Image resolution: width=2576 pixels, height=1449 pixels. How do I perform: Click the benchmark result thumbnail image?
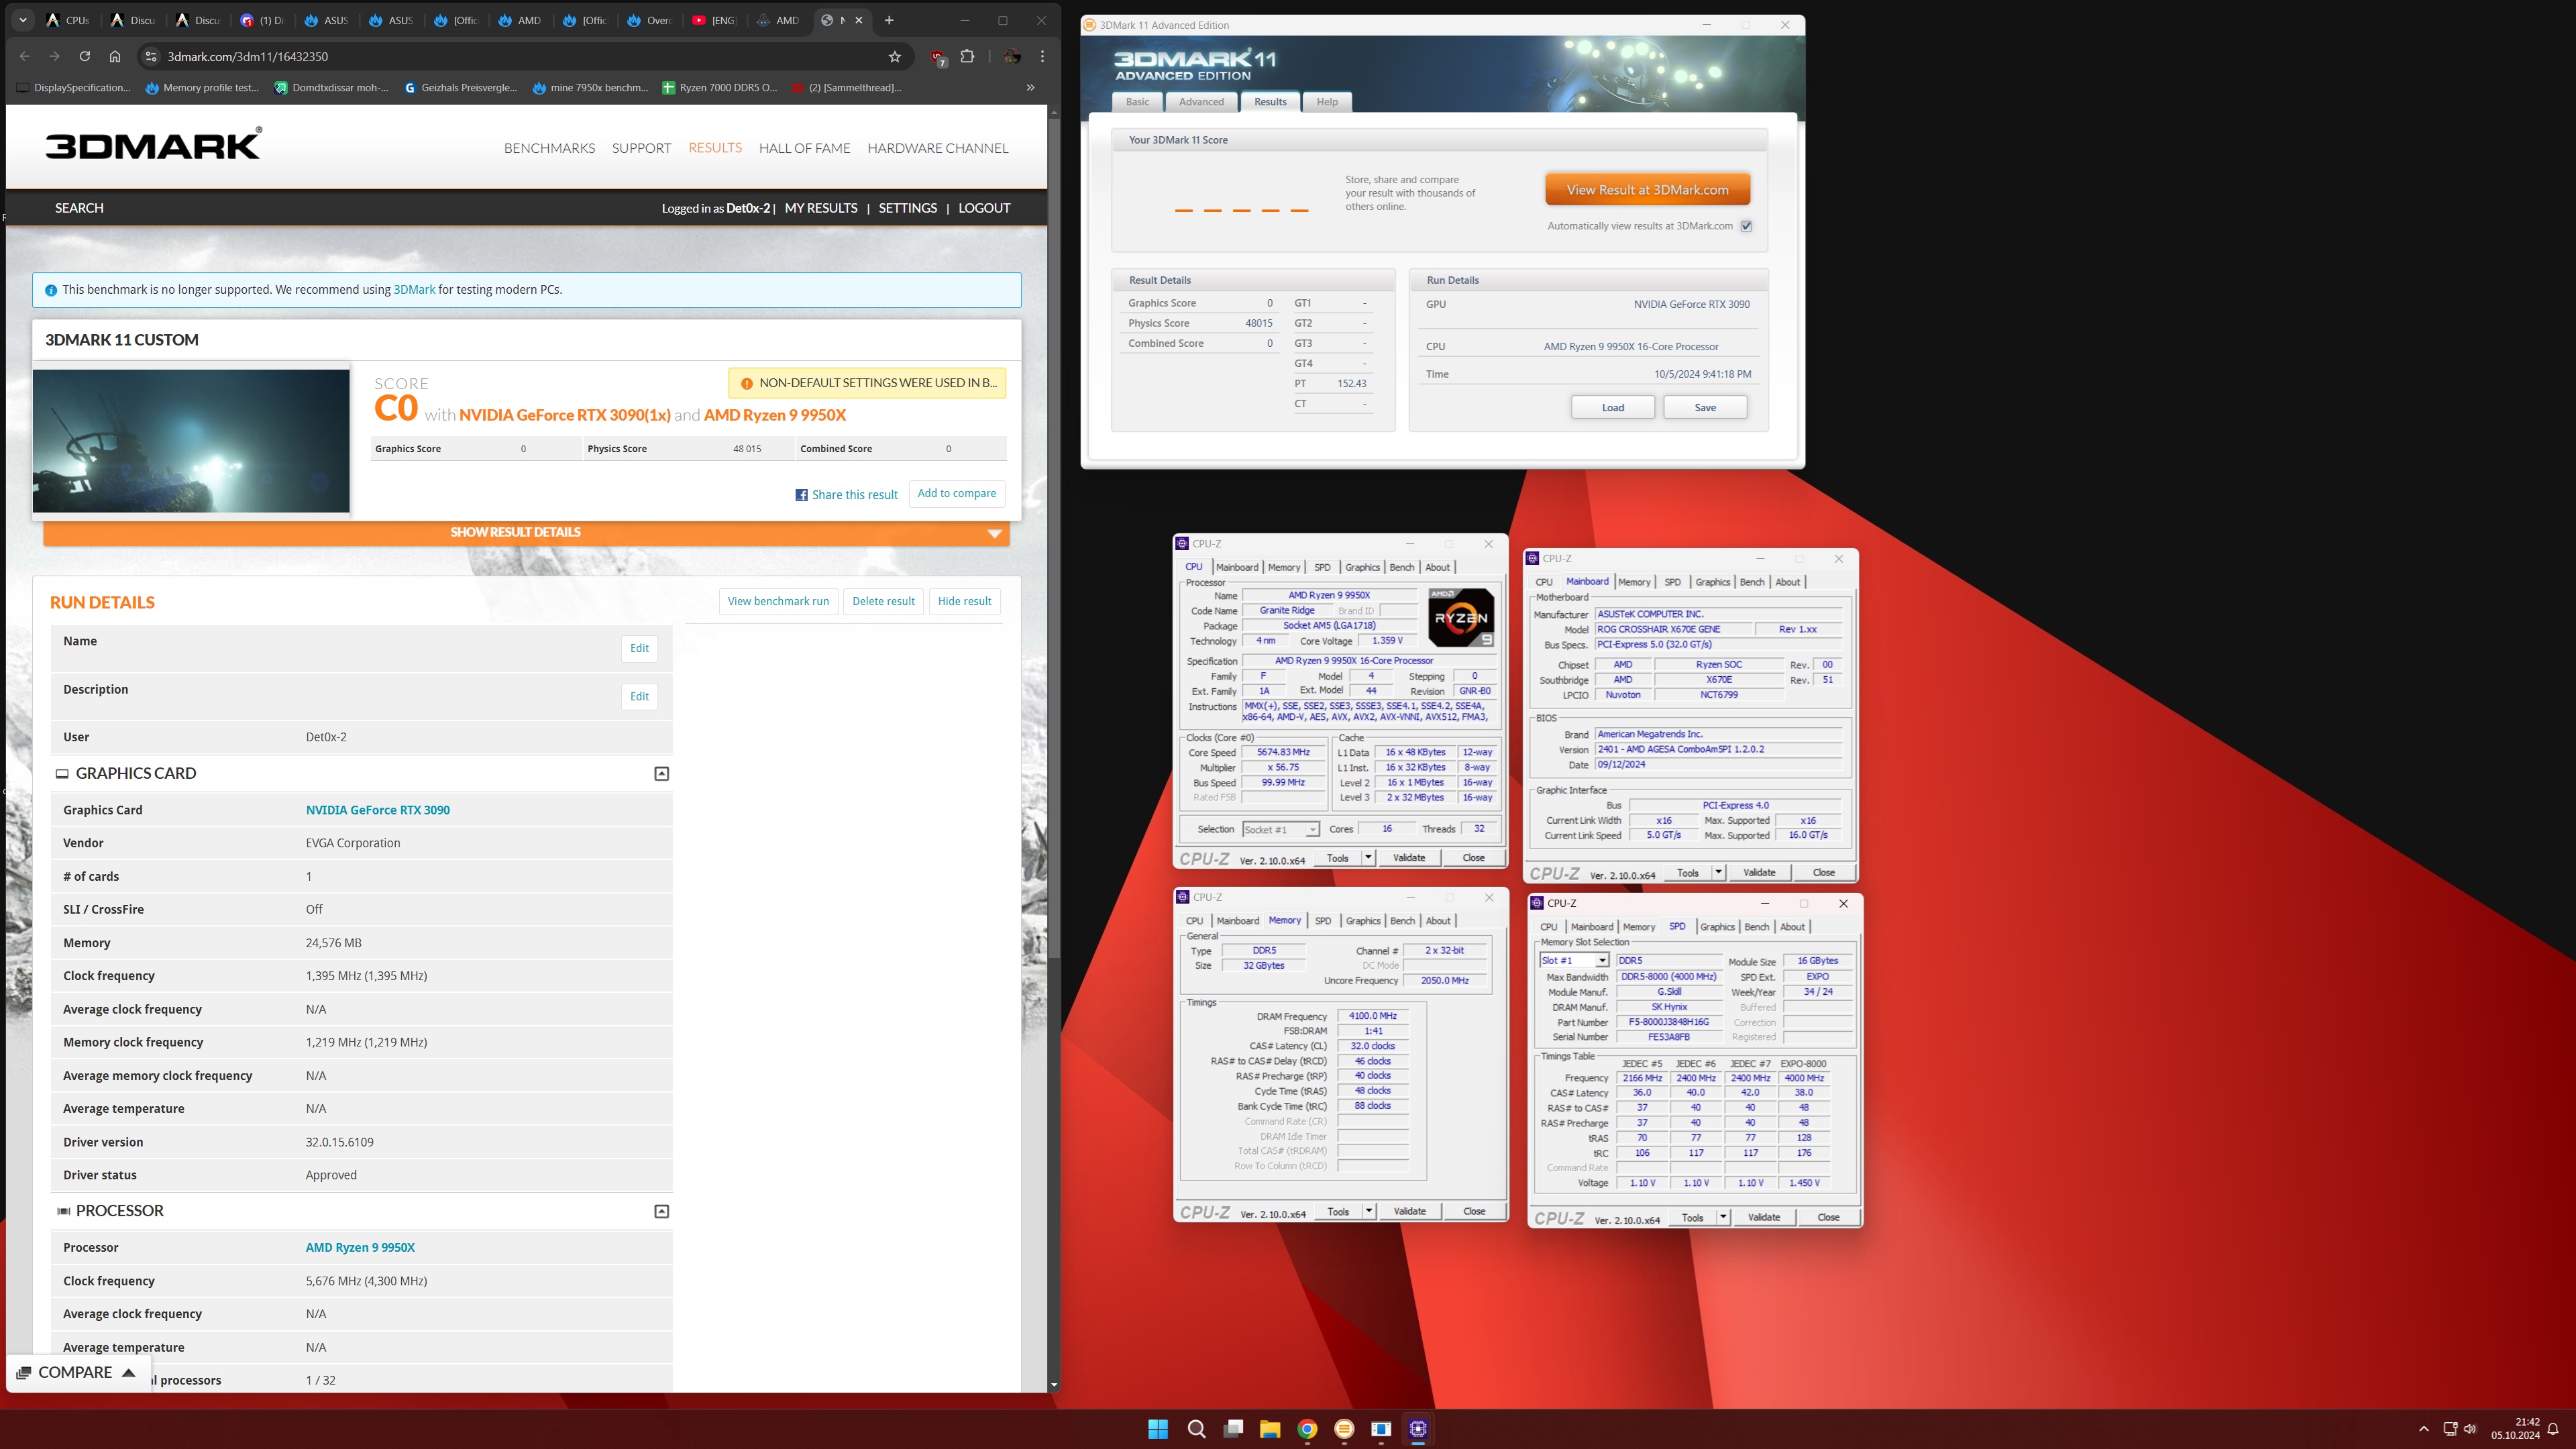click(x=191, y=441)
